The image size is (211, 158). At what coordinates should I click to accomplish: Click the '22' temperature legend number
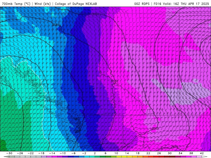(148, 153)
